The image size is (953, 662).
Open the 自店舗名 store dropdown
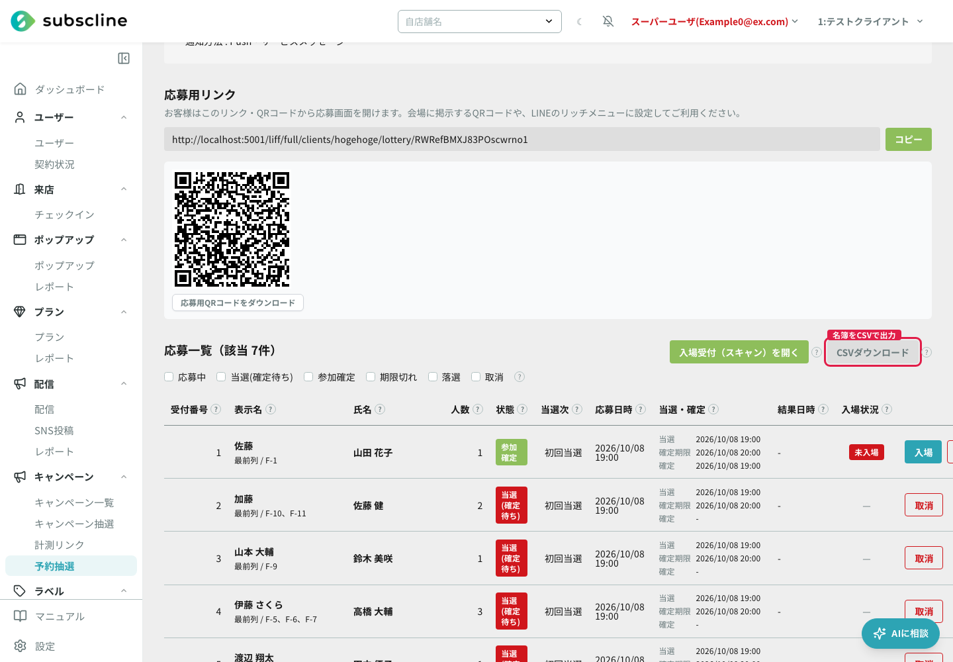[x=480, y=22]
